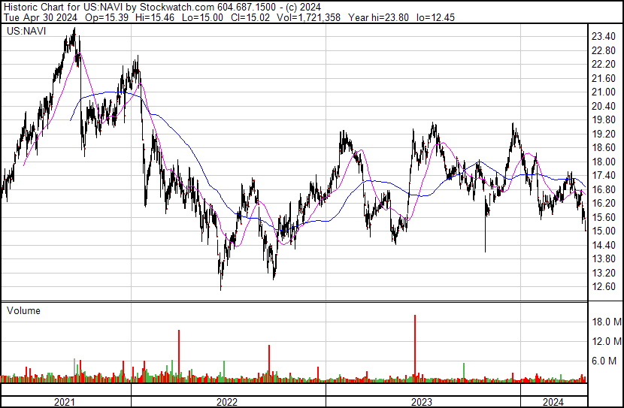Click the 14.40 price axis label
Screen dimensions: 624x408
pyautogui.click(x=604, y=245)
